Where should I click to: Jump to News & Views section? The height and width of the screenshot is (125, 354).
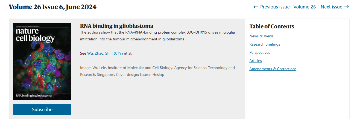(x=261, y=36)
